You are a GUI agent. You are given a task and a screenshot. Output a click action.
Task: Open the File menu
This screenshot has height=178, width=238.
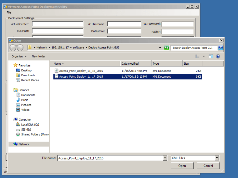pyautogui.click(x=9, y=12)
